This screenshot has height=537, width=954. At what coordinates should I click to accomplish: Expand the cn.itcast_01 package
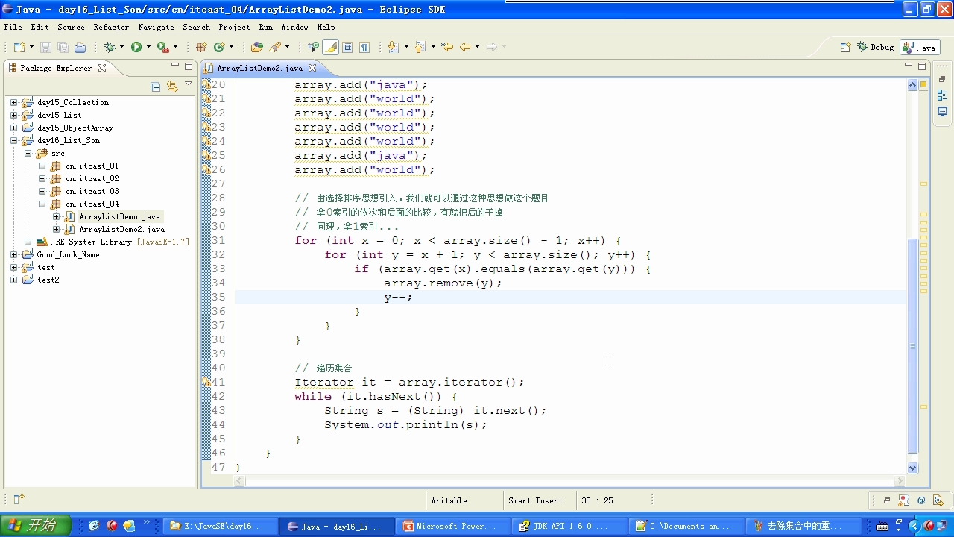pyautogui.click(x=42, y=166)
